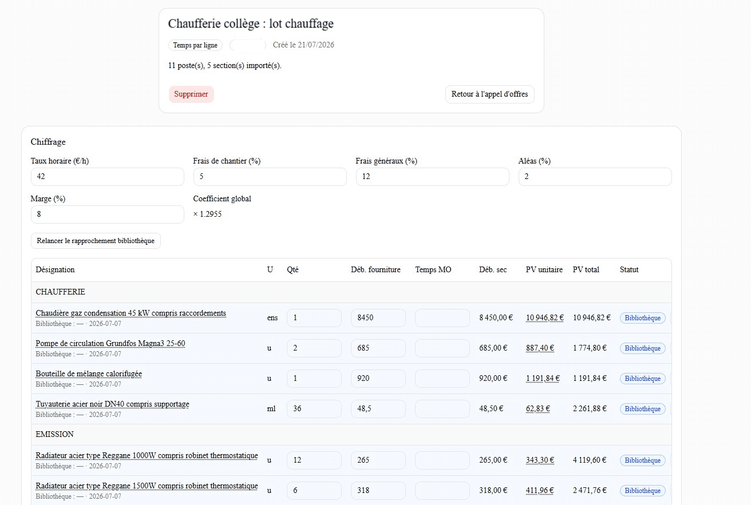Edit quantity 12 for Reggane 1000W row
Screen dimensions: 751x505
pyautogui.click(x=314, y=460)
